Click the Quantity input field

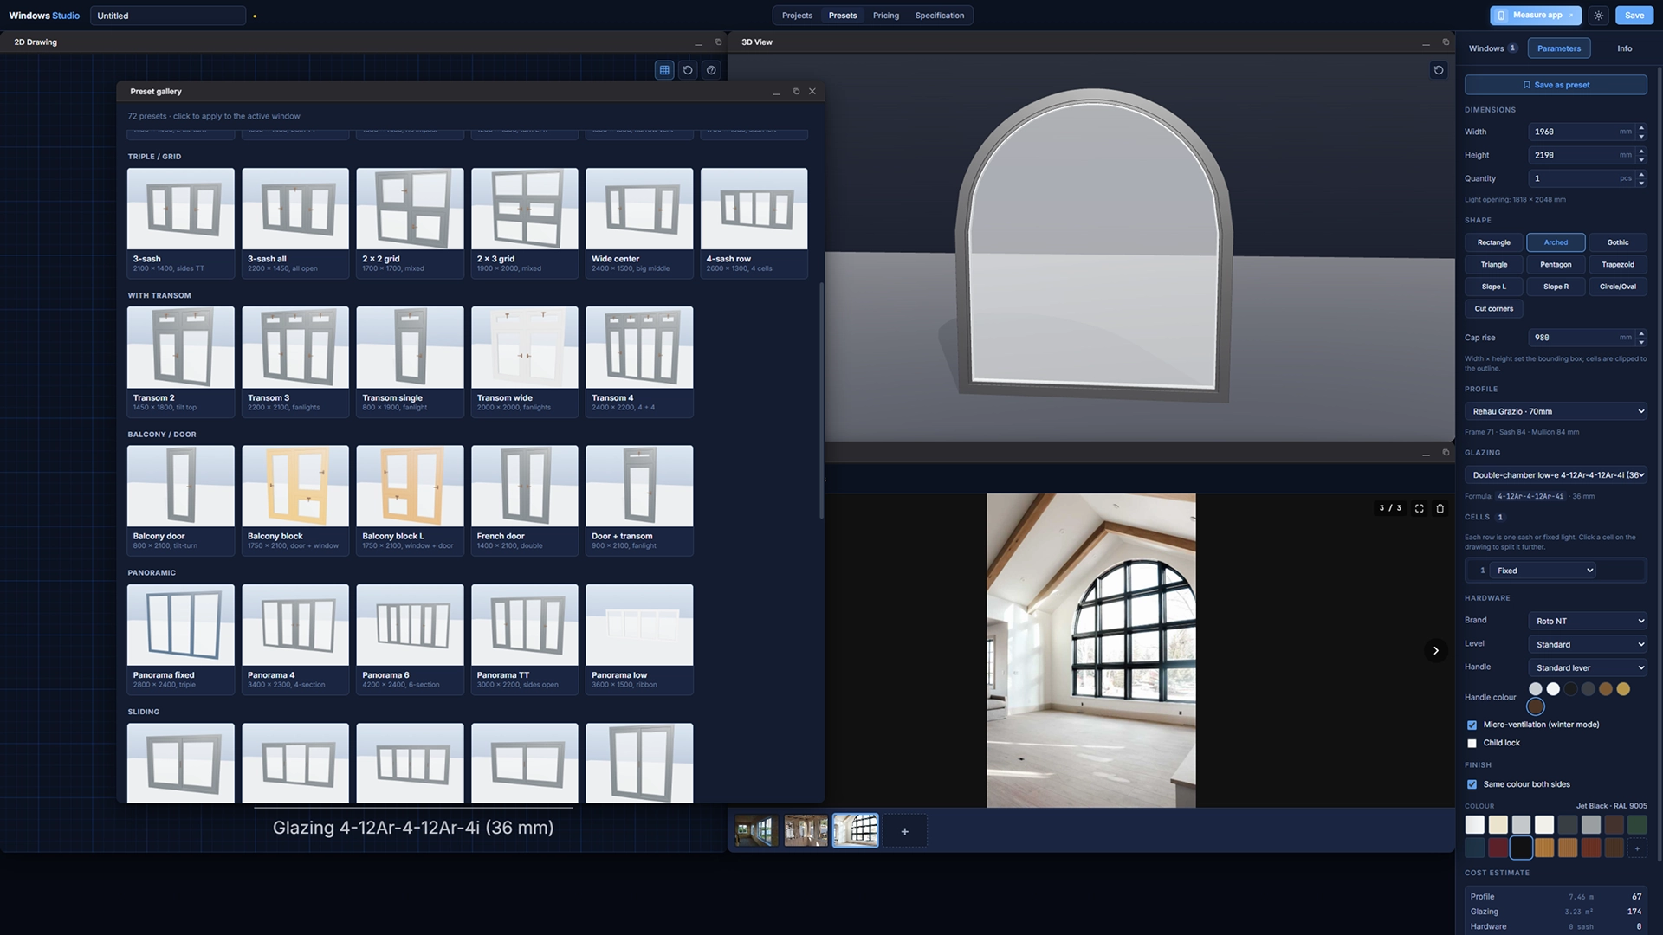click(1582, 178)
